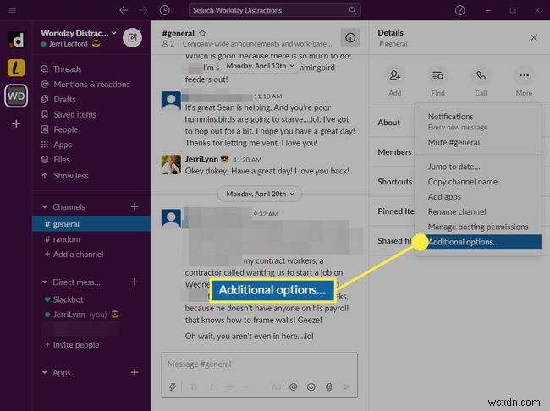Open the shortcuts lightning icon
The height and width of the screenshot is (411, 550).
[173, 386]
